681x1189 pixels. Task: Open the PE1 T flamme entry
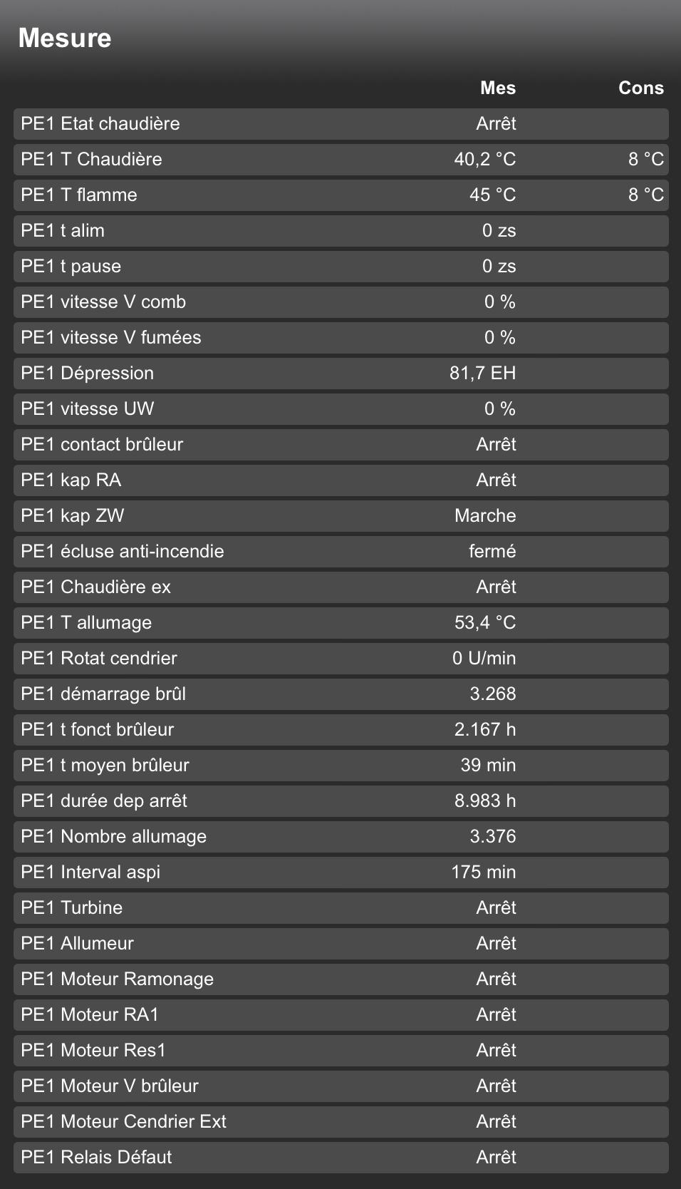coord(340,195)
